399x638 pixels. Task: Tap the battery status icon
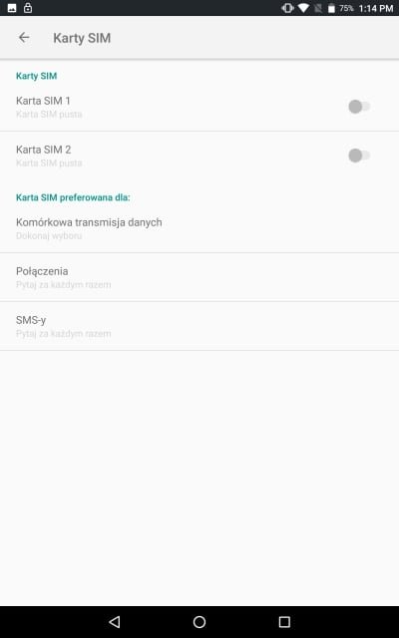click(x=331, y=8)
